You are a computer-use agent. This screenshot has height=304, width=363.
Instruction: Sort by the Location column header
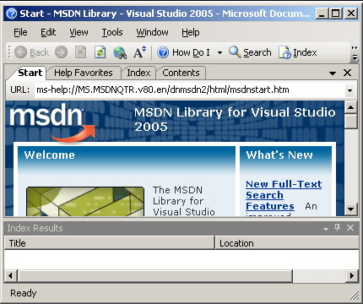pyautogui.click(x=287, y=243)
